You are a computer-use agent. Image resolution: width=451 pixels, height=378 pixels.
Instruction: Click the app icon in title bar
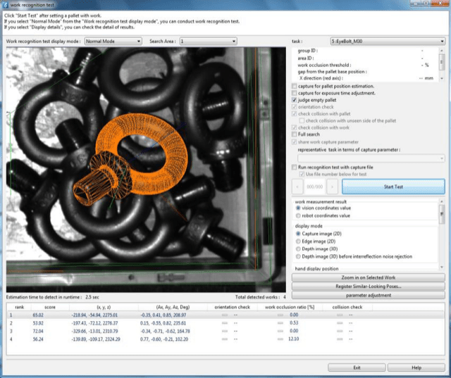[x=5, y=5]
